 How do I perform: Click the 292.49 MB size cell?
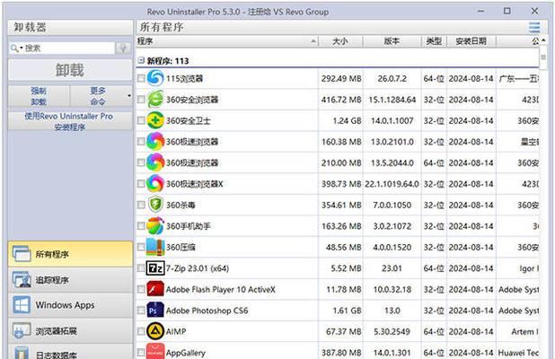[341, 78]
